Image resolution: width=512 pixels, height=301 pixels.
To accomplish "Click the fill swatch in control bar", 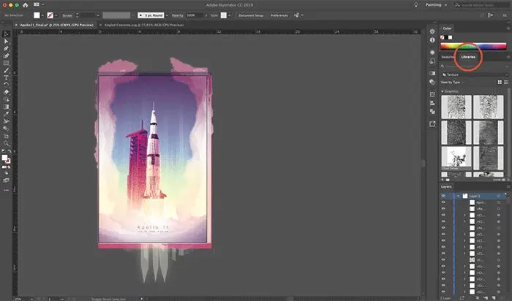I will point(37,15).
